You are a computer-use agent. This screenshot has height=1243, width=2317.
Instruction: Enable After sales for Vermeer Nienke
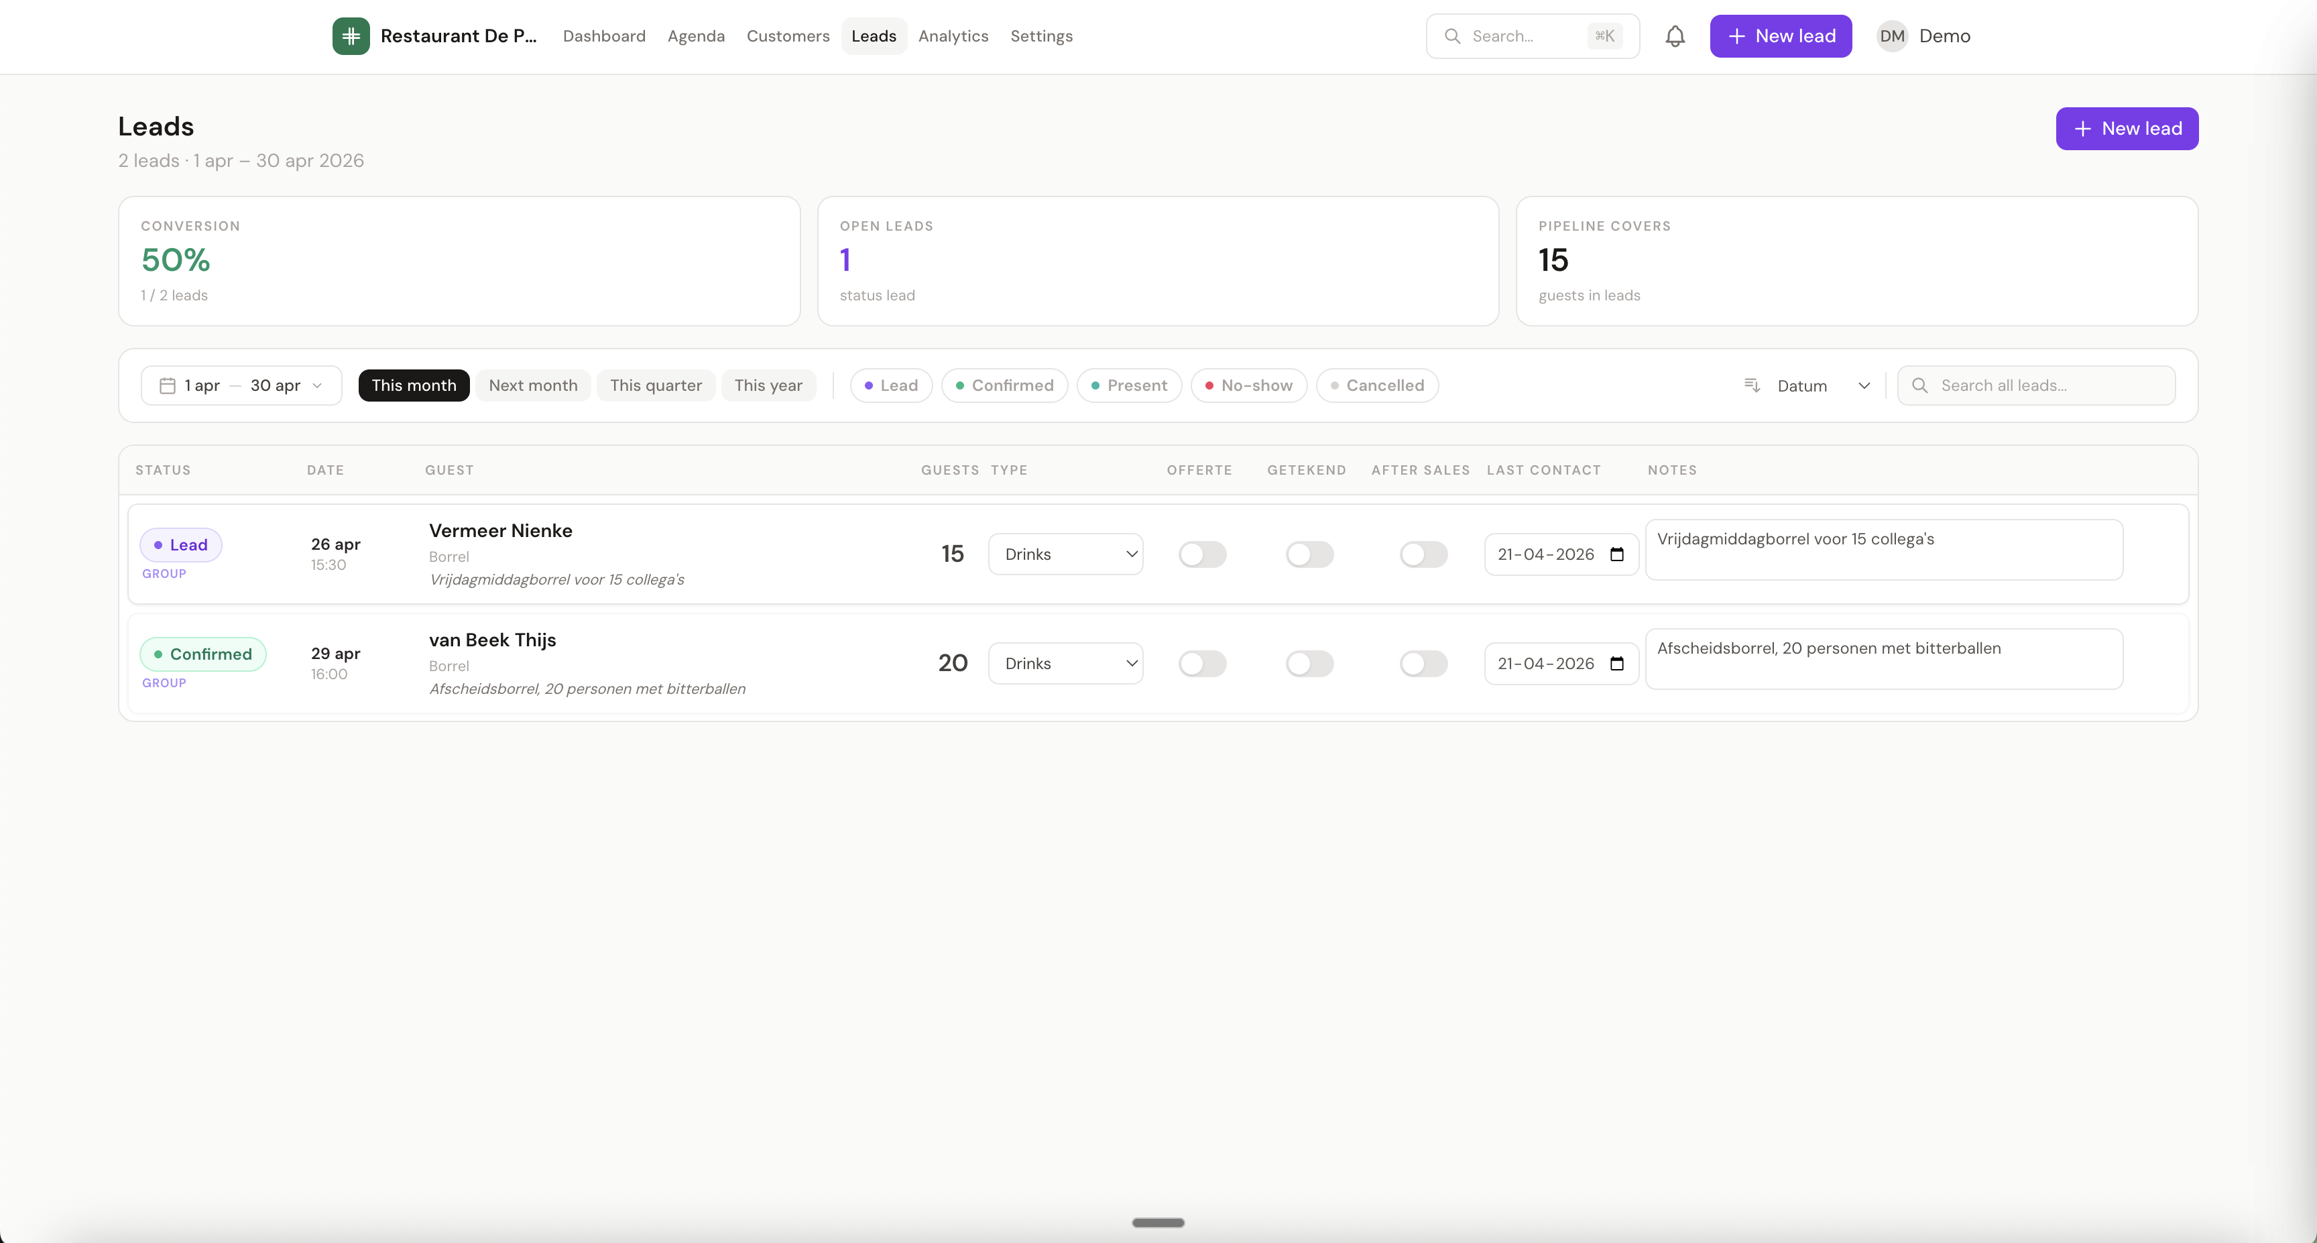[x=1423, y=554]
